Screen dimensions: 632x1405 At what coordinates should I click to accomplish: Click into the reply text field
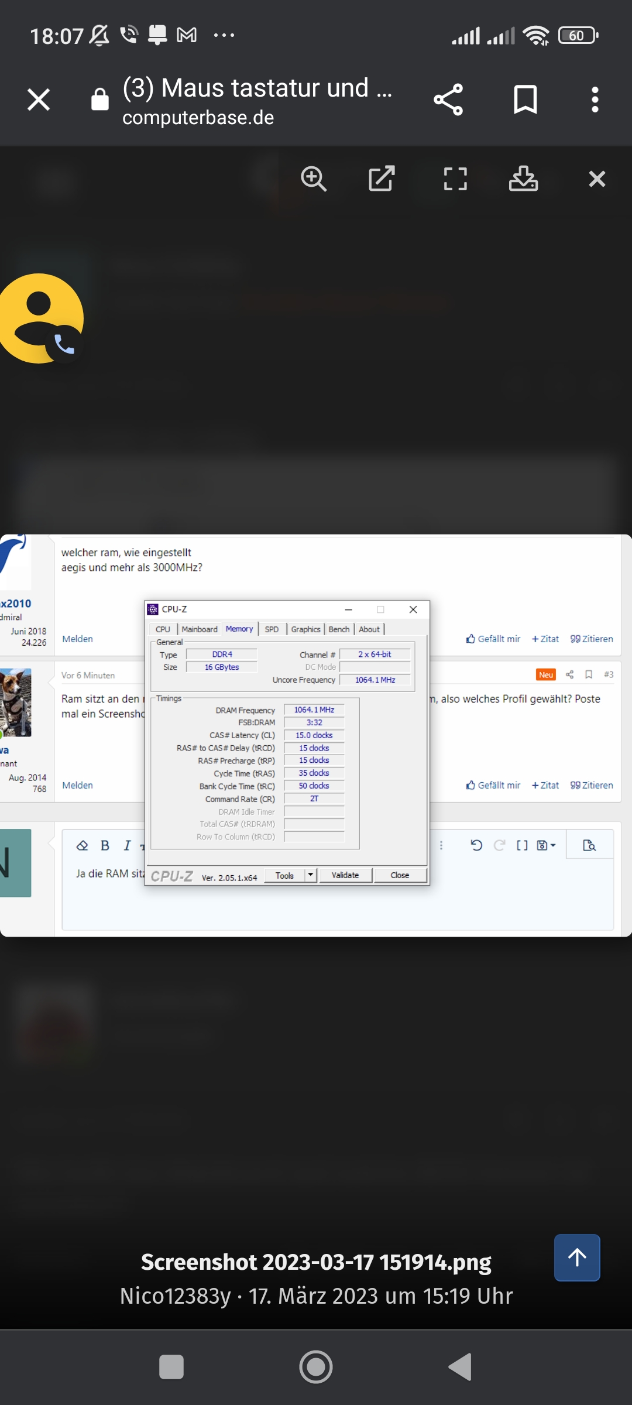coord(338,895)
